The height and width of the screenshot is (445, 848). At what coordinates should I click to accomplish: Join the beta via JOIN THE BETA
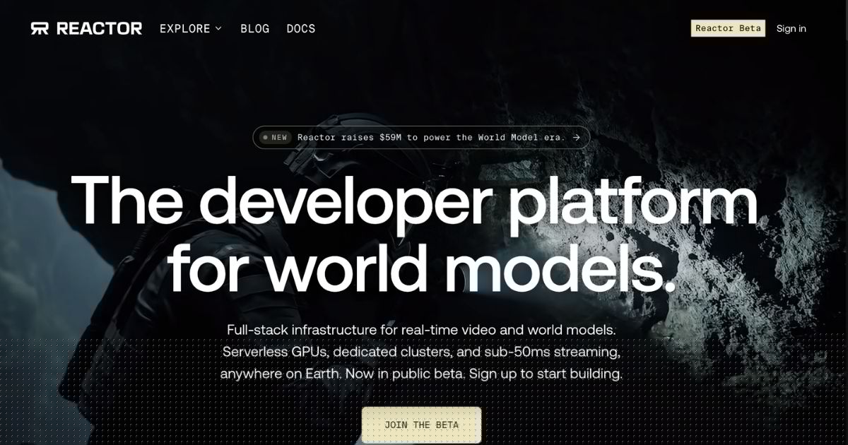[x=421, y=425]
